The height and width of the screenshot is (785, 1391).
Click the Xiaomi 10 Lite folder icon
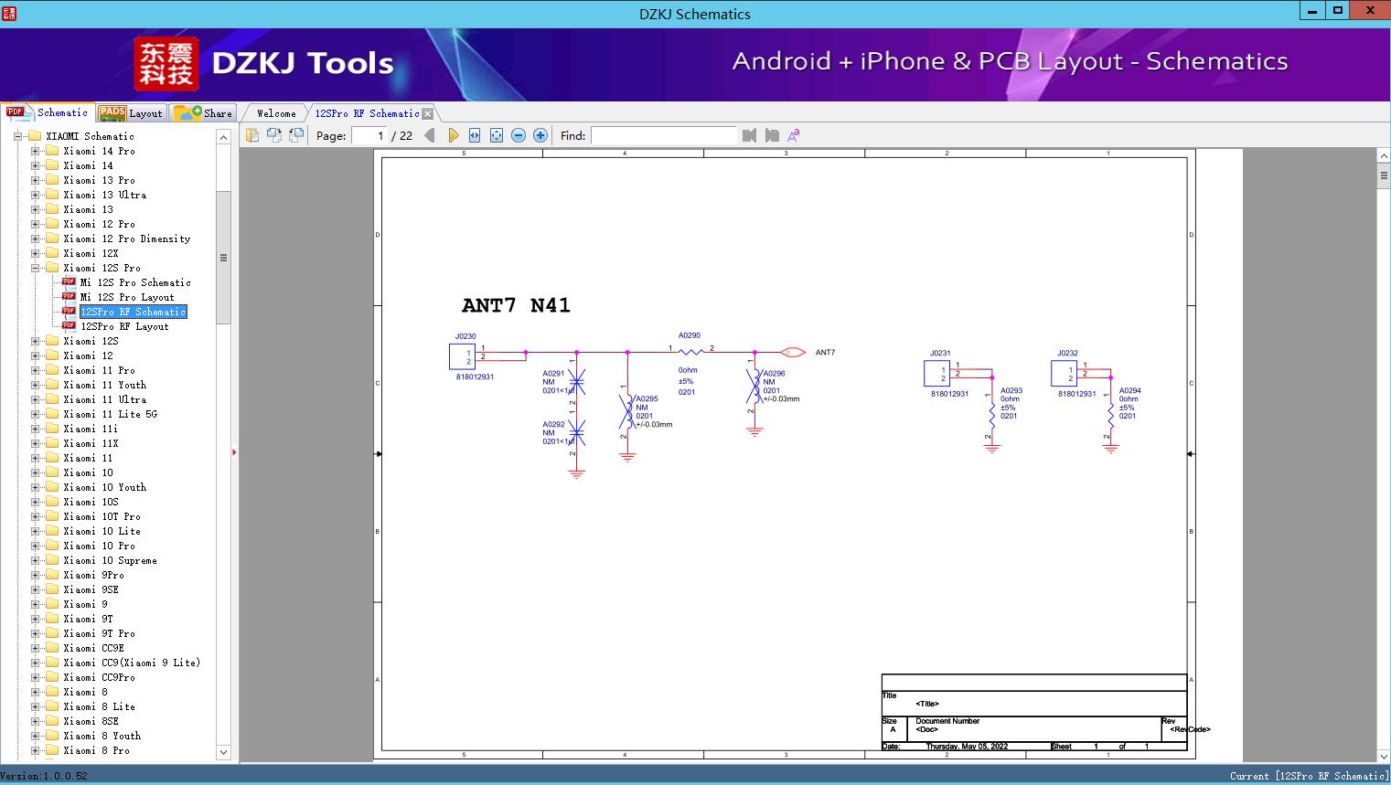click(52, 531)
